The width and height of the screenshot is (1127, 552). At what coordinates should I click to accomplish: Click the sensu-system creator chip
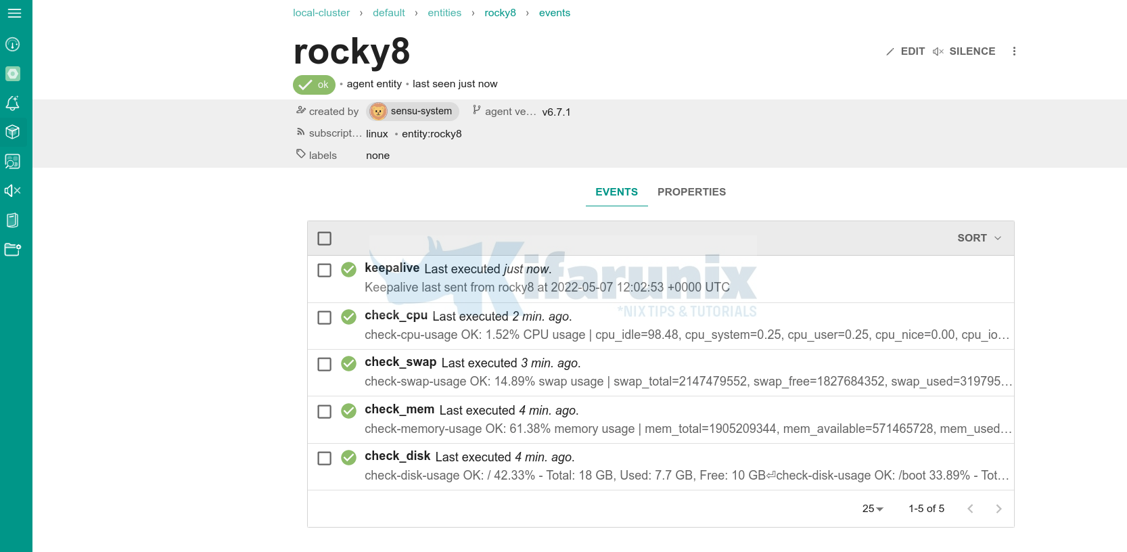(x=413, y=112)
